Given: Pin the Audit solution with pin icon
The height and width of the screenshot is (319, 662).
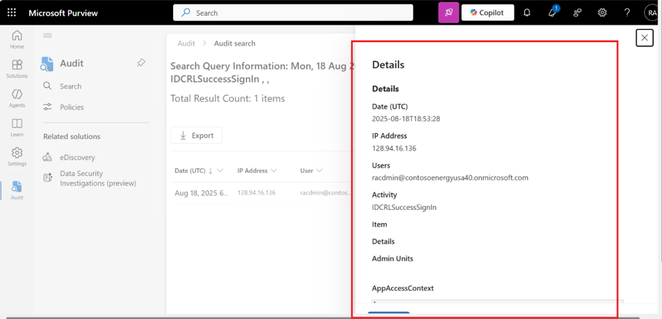Looking at the screenshot, I should point(141,64).
